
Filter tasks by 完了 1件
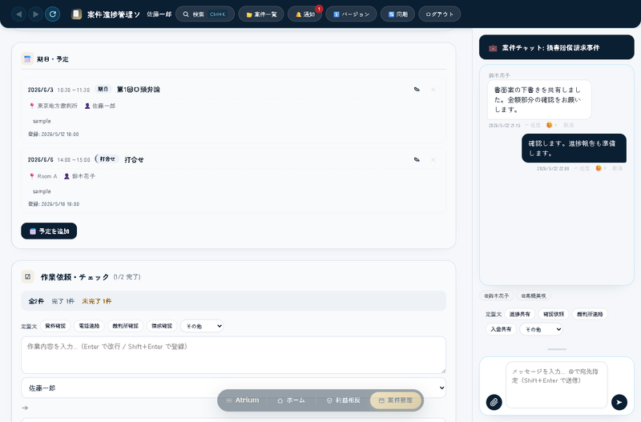coord(63,301)
